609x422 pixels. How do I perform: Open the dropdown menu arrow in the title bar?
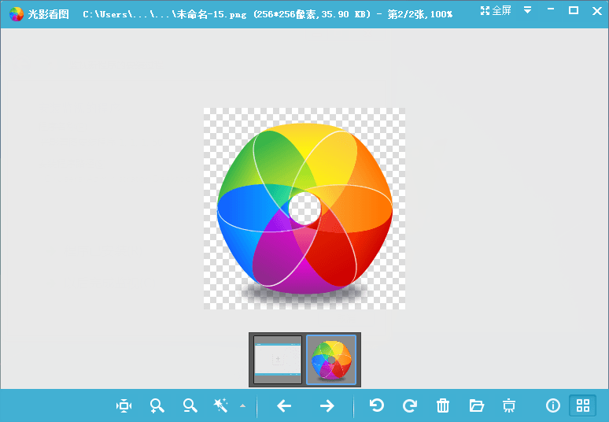(x=527, y=10)
